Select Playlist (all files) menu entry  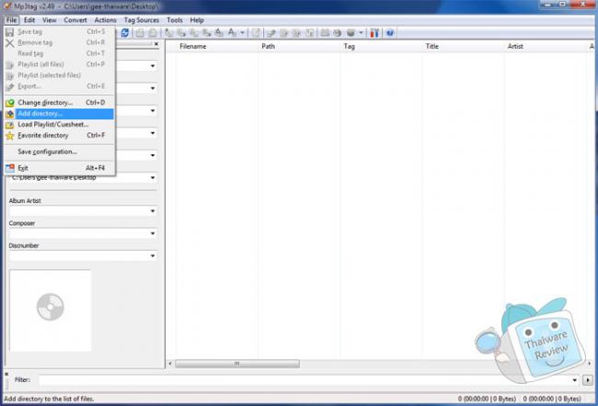pos(60,64)
